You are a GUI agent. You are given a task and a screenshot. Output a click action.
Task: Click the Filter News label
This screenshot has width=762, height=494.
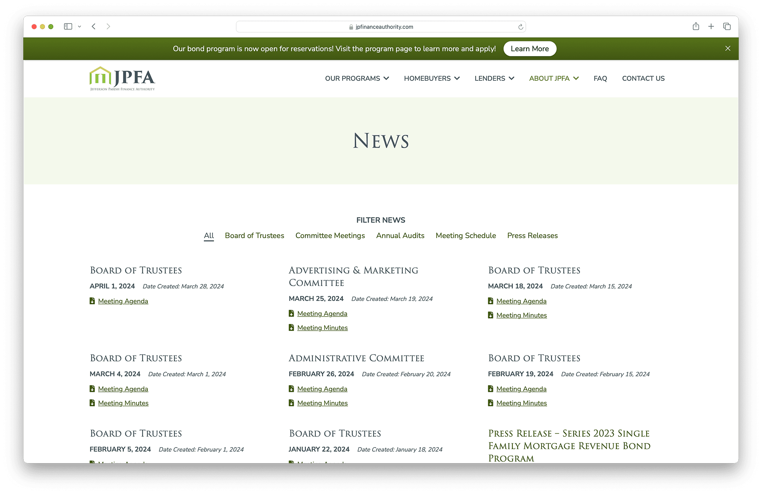(381, 220)
